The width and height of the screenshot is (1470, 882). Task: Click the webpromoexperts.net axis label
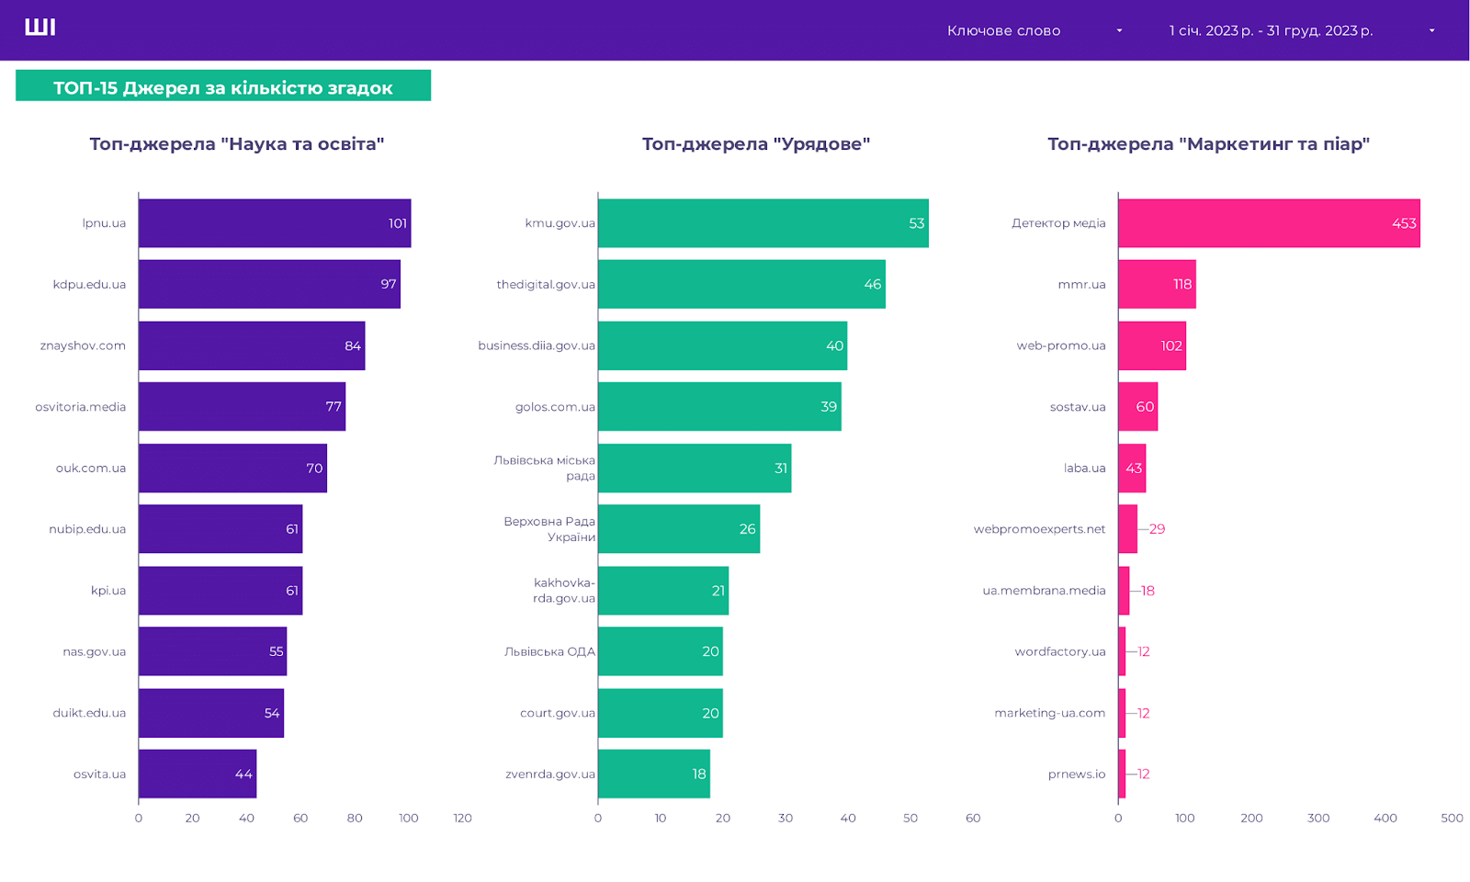point(1039,529)
